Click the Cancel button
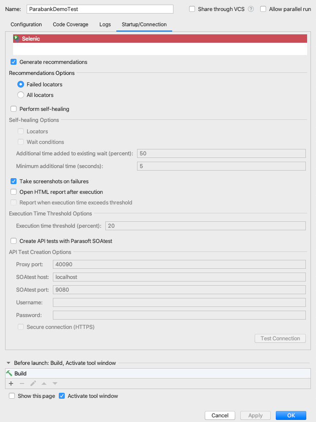This screenshot has width=316, height=422. pyautogui.click(x=220, y=415)
